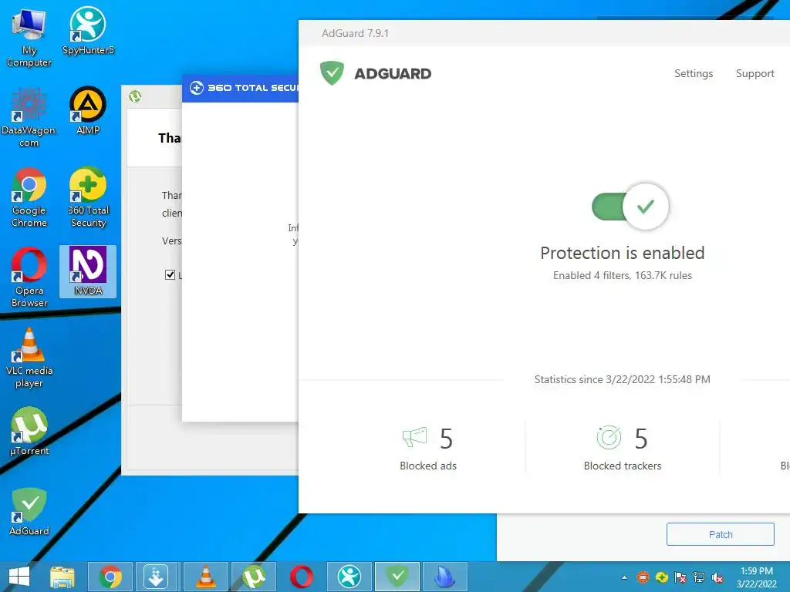
Task: Switch to downloader app in taskbar
Action: 156,577
